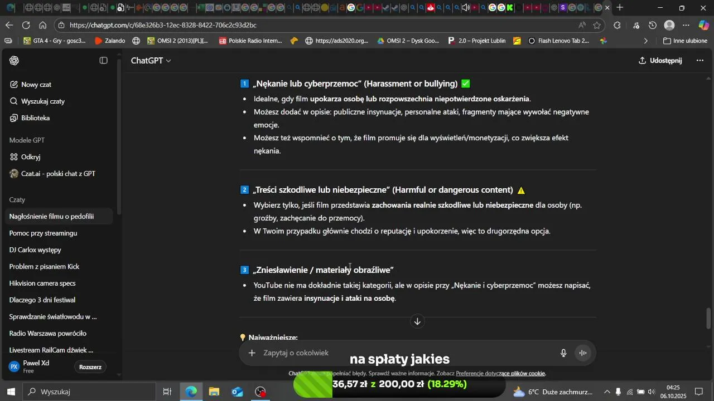714x401 pixels.
Task: Add page to favorites with star icon
Action: (x=597, y=25)
